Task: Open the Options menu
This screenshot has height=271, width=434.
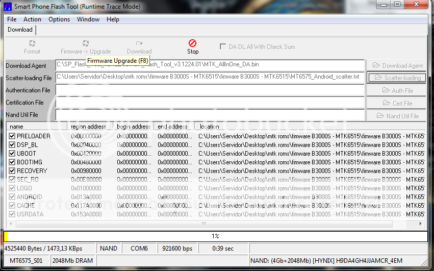Action: coord(59,19)
